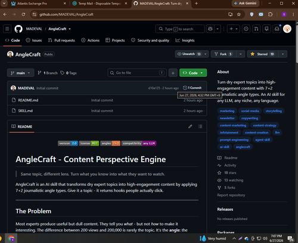This screenshot has height=243, width=298.
Task: Open the MADEVAL owner link in breadcrumb
Action: (x=34, y=29)
